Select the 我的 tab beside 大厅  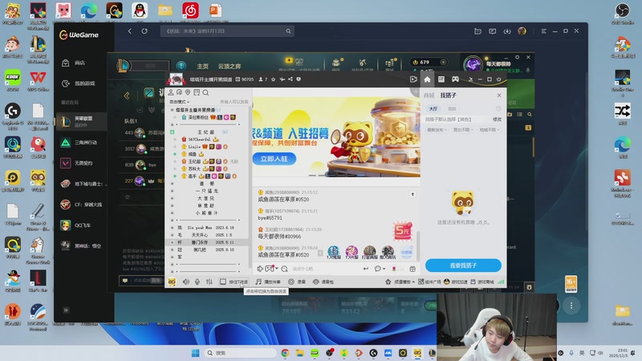point(452,108)
